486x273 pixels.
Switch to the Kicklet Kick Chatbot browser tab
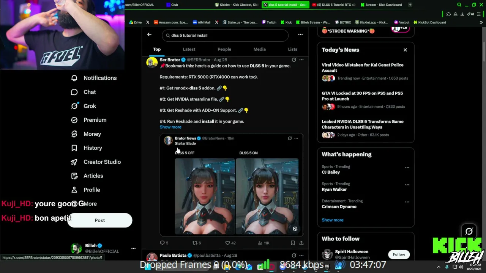237,5
